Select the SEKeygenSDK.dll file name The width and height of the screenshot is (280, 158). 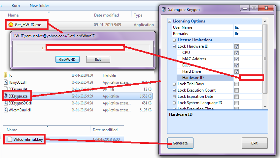pos(20,103)
